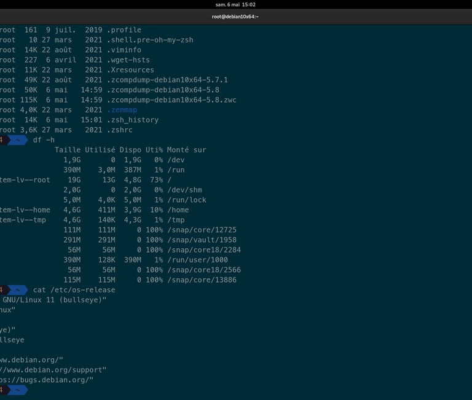The height and width of the screenshot is (400, 472).
Task: Click the /home mount point
Action: (x=178, y=210)
